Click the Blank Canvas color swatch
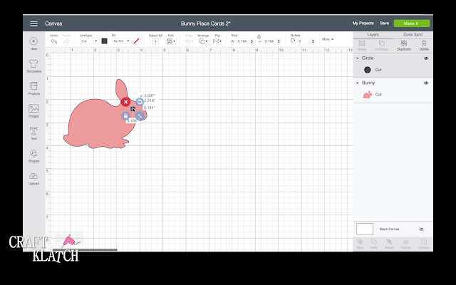Screen dimensions: 456x285 click(x=365, y=229)
